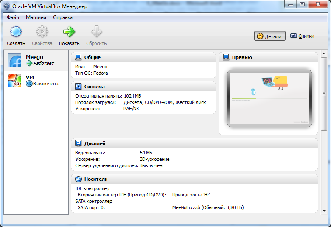Open the Дисплей section header title
The width and height of the screenshot is (331, 227).
[95, 143]
